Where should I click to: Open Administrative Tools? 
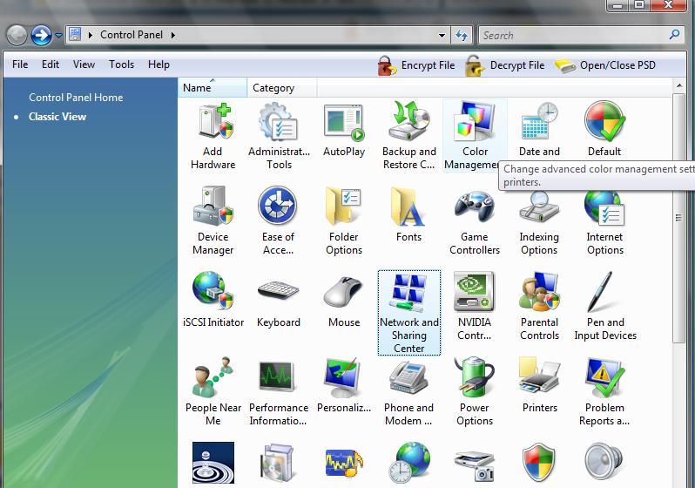click(279, 136)
